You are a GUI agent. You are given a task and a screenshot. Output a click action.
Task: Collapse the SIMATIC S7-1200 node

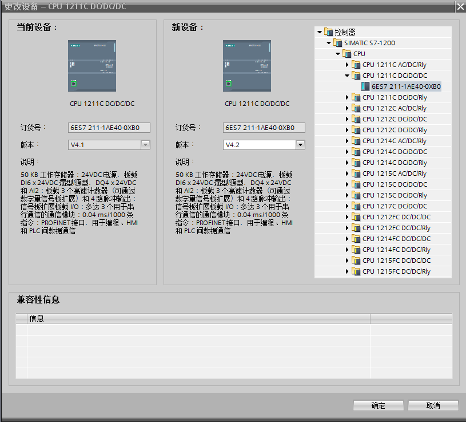point(329,43)
